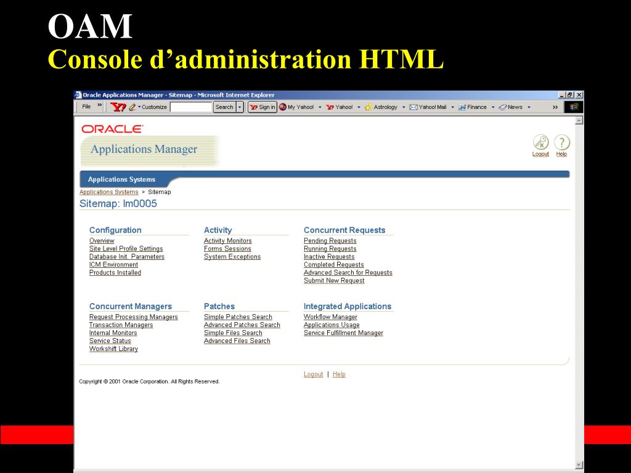Viewport: 631px width, 473px height.
Task: Open News toolbar button
Action: coord(511,107)
